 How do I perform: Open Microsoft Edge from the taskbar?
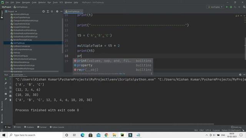coord(83,135)
